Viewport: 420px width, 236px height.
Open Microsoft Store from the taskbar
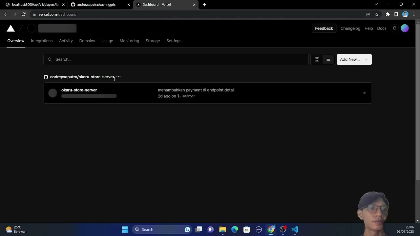pyautogui.click(x=247, y=230)
